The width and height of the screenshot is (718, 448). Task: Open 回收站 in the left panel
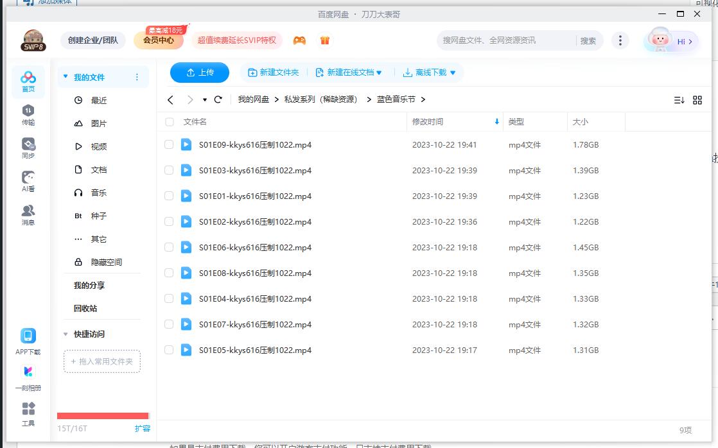pyautogui.click(x=85, y=308)
